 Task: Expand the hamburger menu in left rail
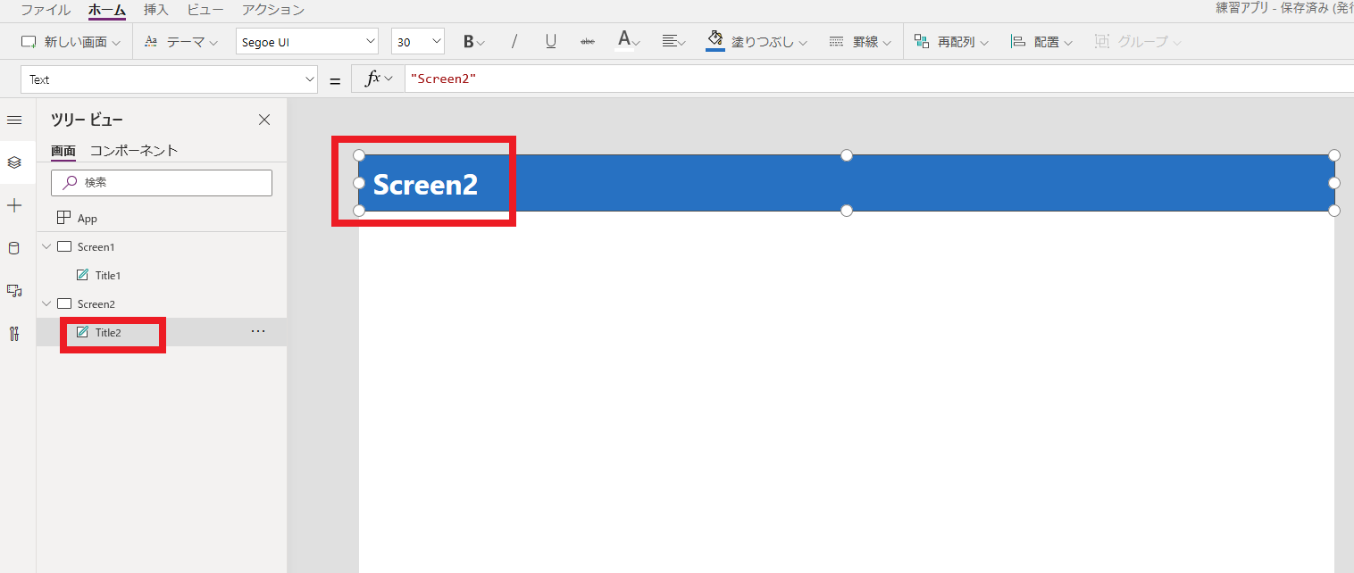(14, 120)
